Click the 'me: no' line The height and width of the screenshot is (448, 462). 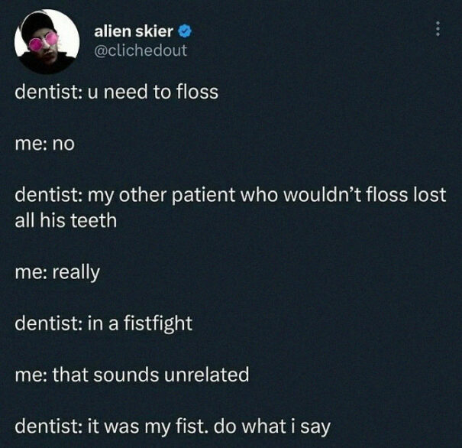click(x=45, y=144)
